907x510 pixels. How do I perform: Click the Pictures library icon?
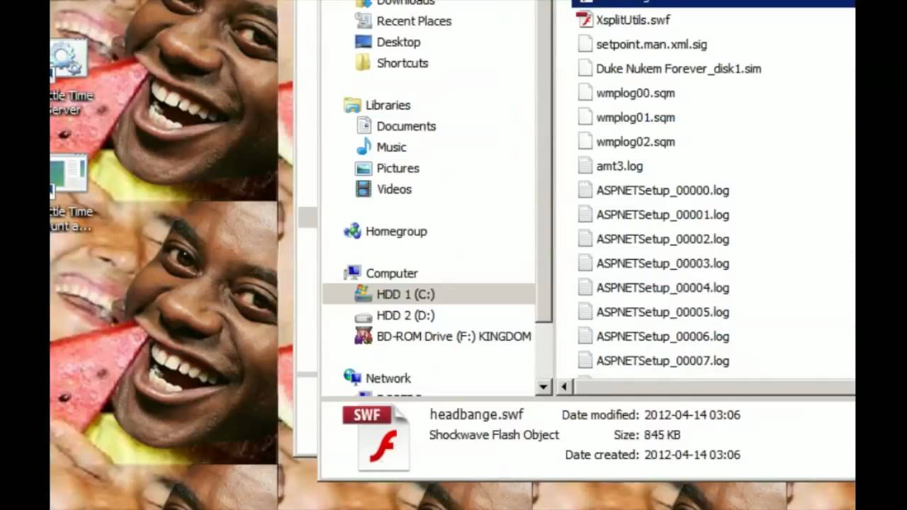click(364, 168)
